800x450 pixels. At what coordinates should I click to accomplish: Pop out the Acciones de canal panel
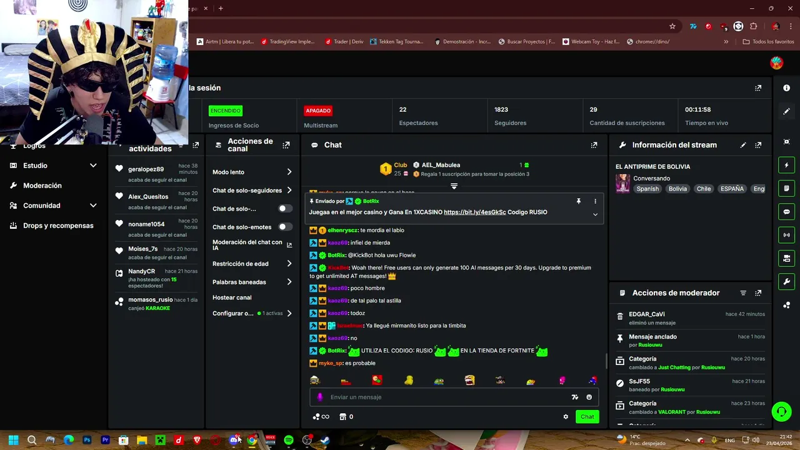pos(286,145)
